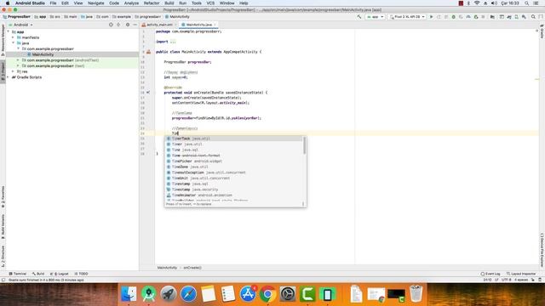
Task: Click the gutter icon beside class MainActivity
Action: click(x=148, y=52)
